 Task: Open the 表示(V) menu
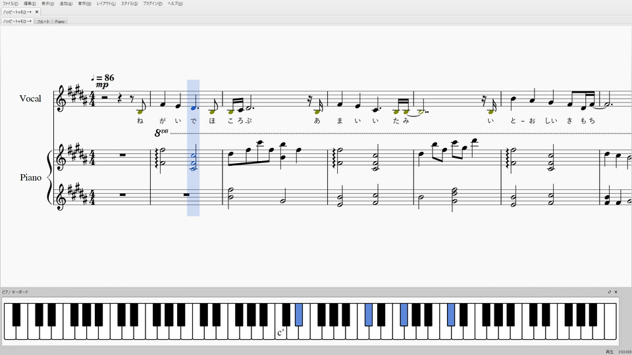(47, 4)
